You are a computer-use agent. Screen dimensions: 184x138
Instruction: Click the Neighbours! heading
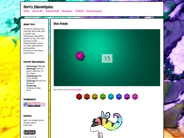click(x=30, y=99)
